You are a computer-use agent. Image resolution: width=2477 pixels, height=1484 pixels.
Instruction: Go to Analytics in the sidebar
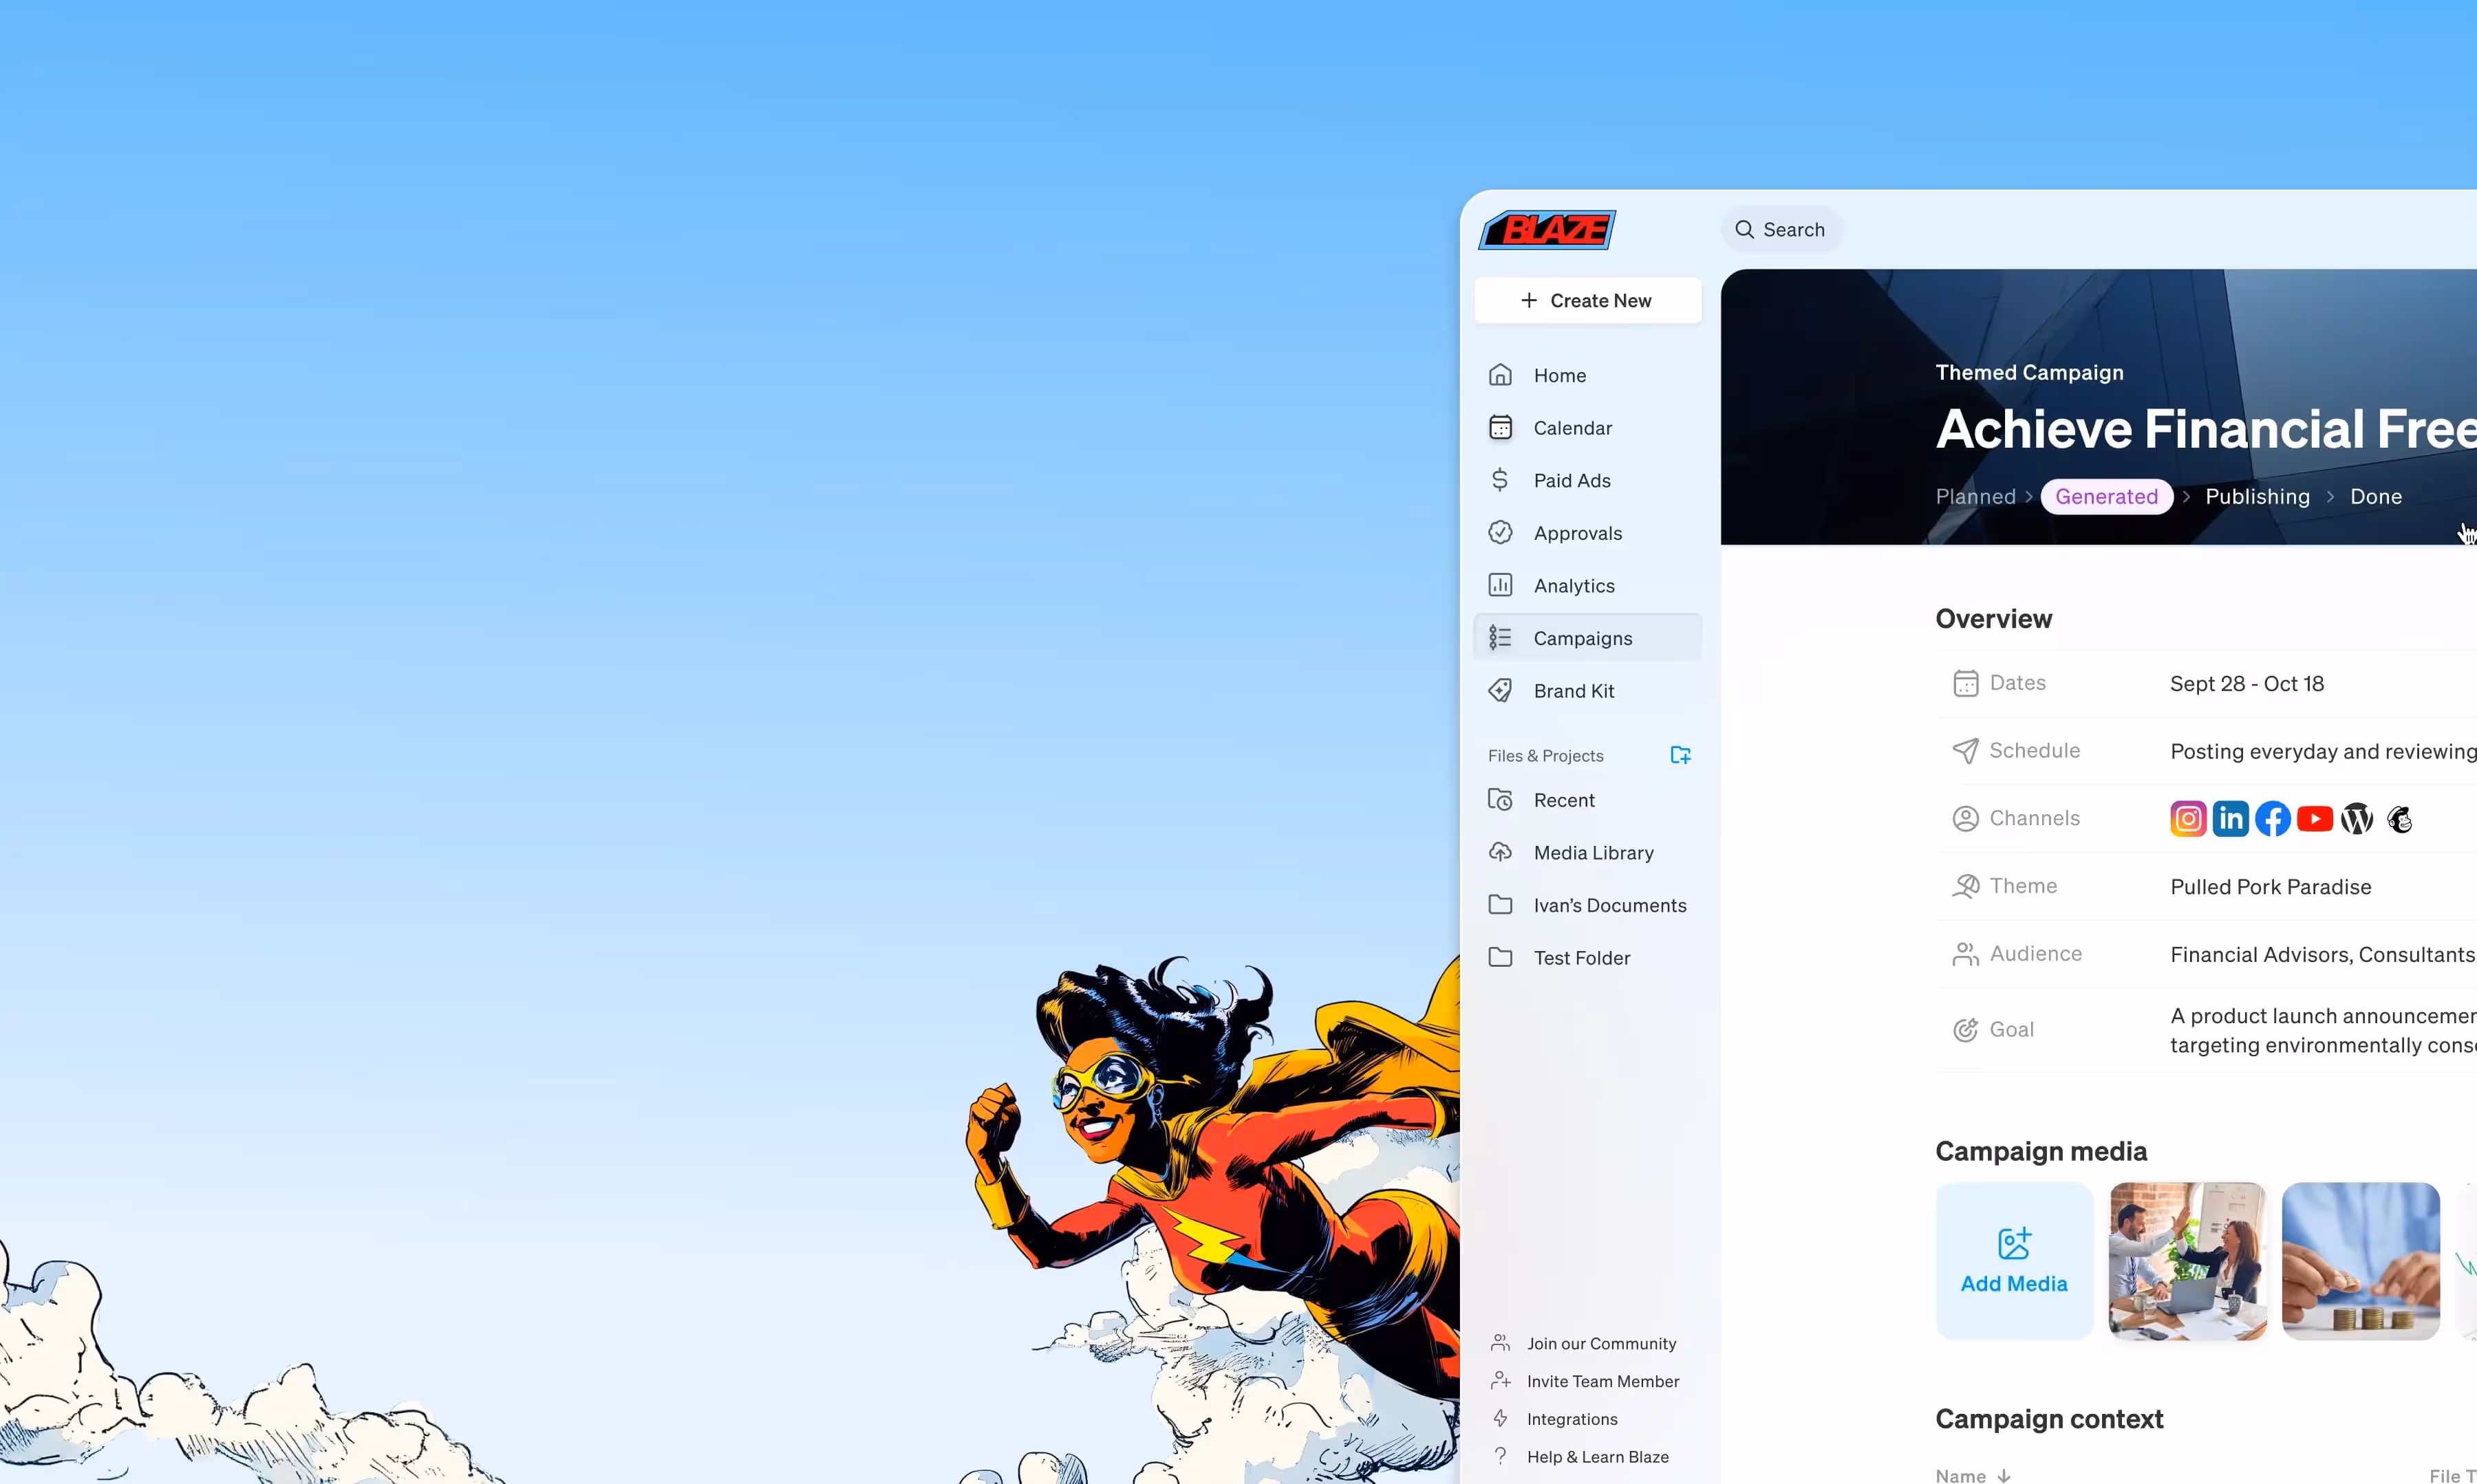click(1574, 586)
